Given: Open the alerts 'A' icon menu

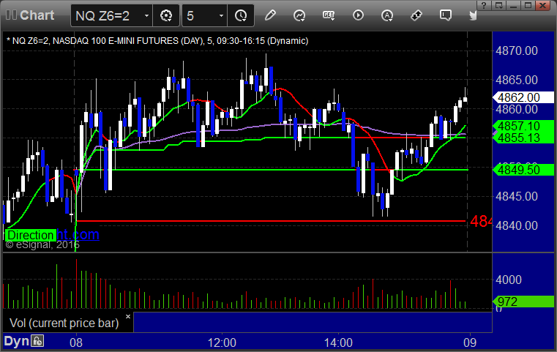Looking at the screenshot, I should tap(387, 15).
